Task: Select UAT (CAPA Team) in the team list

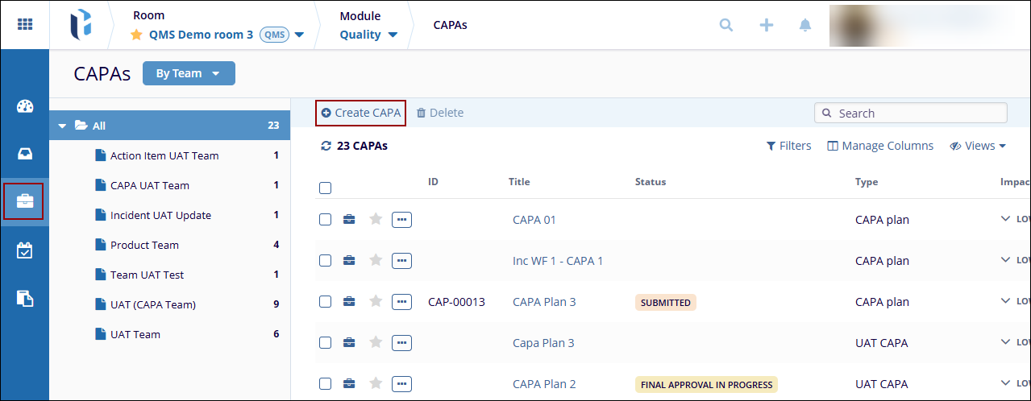Action: pos(152,304)
